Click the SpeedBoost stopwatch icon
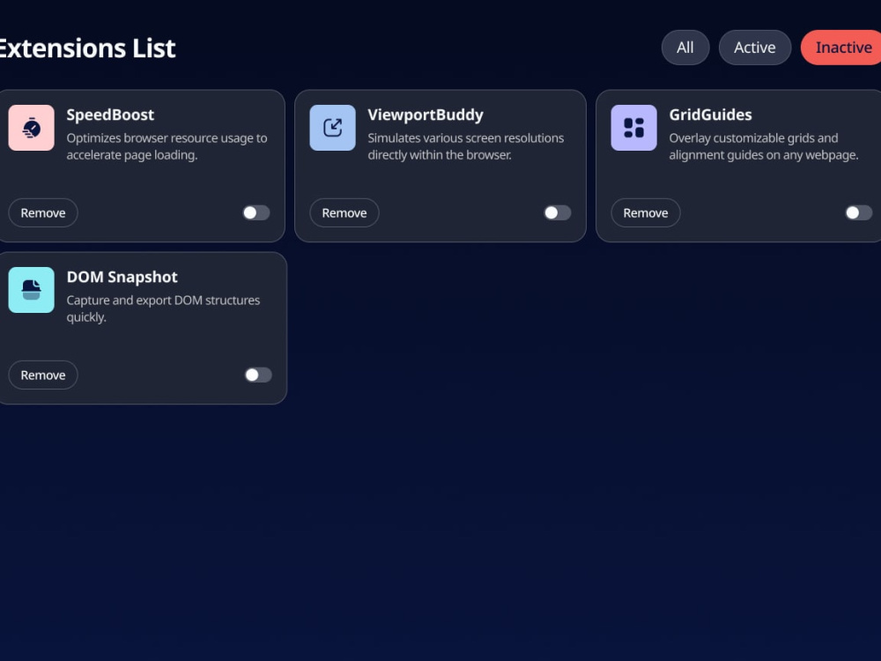Screen dimensions: 881x661 point(32,128)
